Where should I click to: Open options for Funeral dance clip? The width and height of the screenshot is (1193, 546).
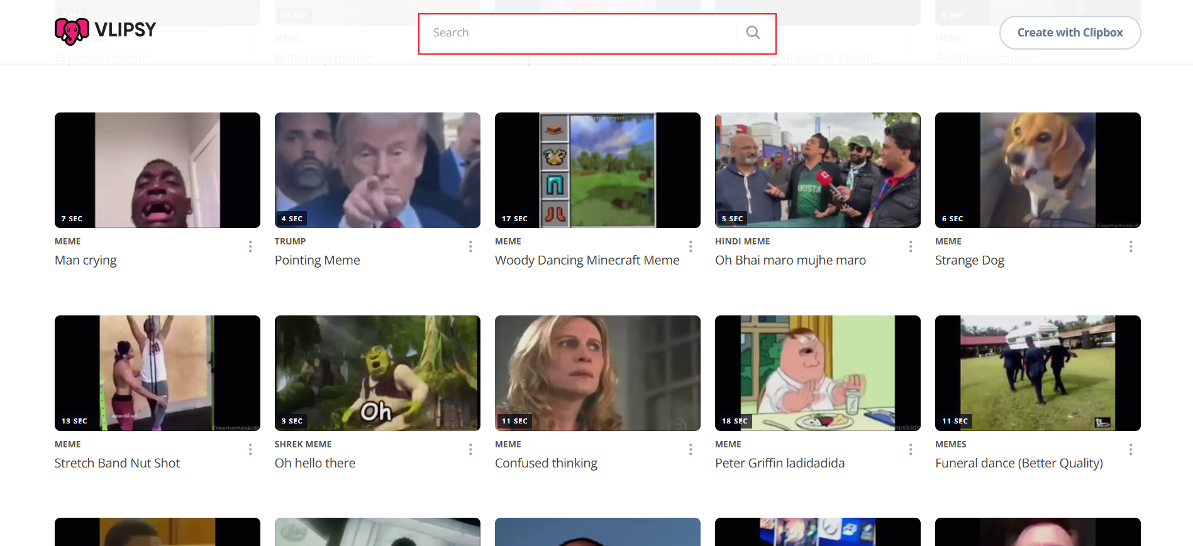(x=1131, y=449)
